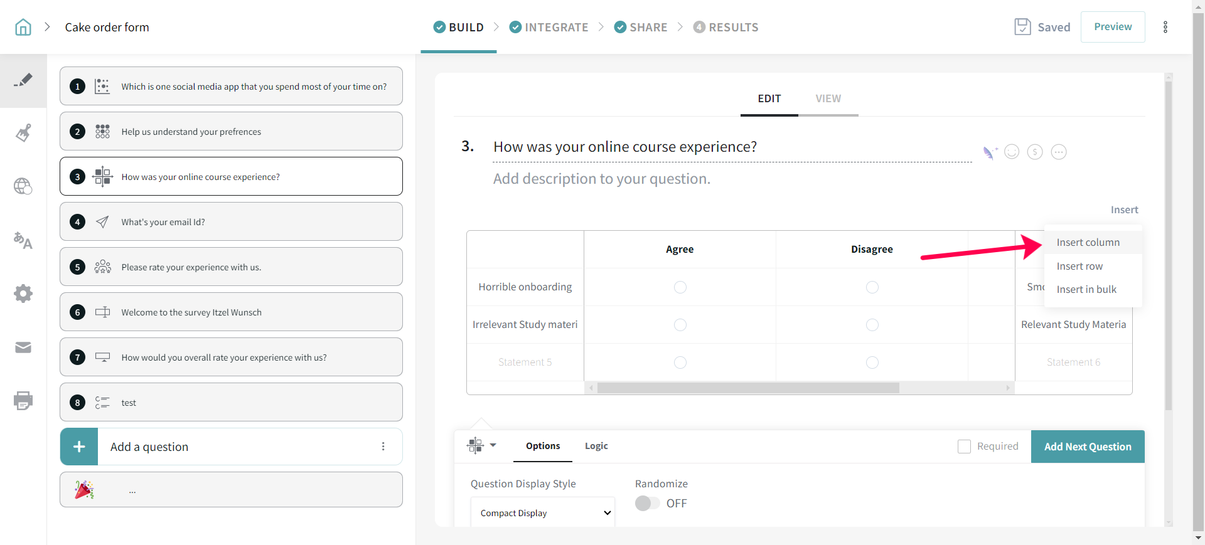
Task: Open the settings gear in left sidebar
Action: coord(23,294)
